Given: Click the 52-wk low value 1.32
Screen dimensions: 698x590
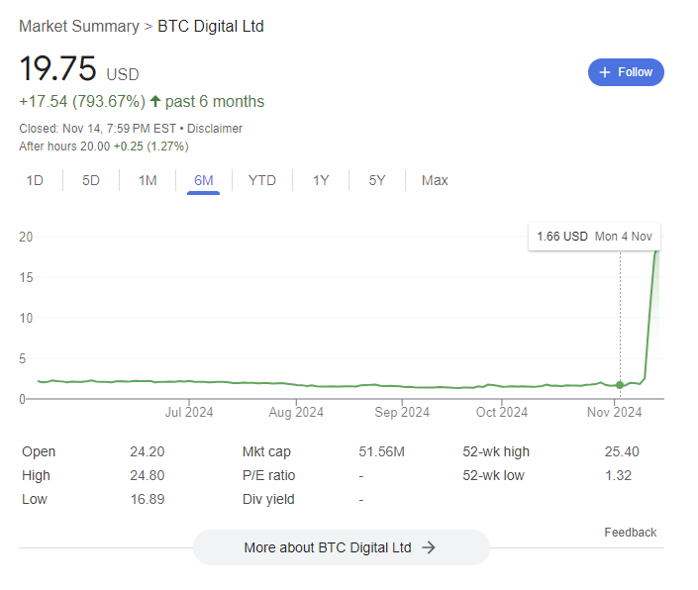Looking at the screenshot, I should tap(618, 475).
